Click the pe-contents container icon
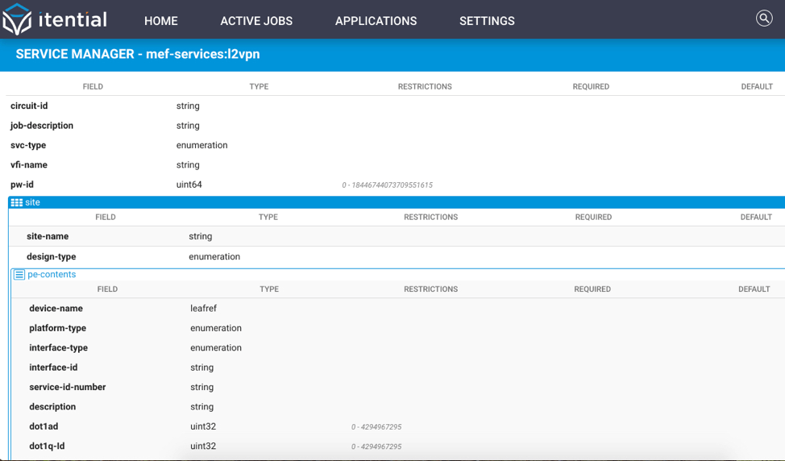785x461 pixels. coord(19,275)
